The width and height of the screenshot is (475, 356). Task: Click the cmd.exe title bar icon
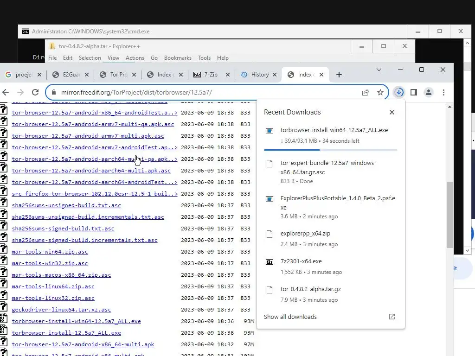tap(26, 32)
